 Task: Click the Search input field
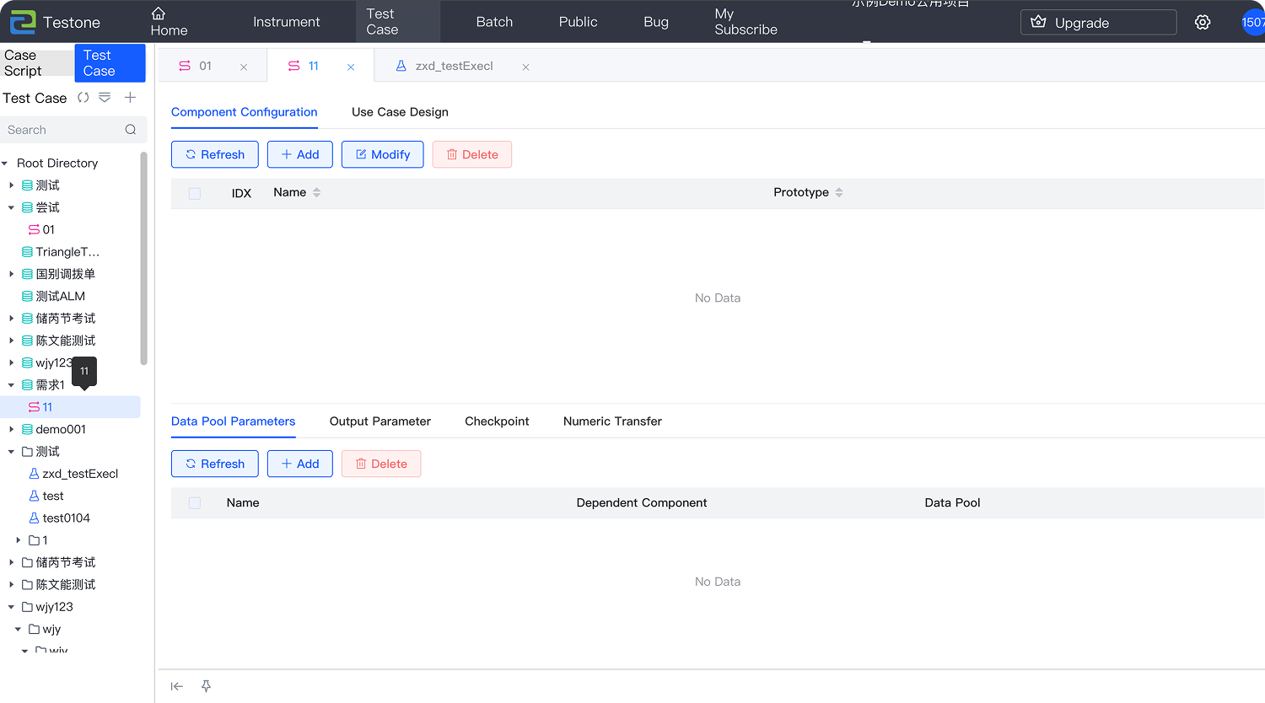point(63,130)
